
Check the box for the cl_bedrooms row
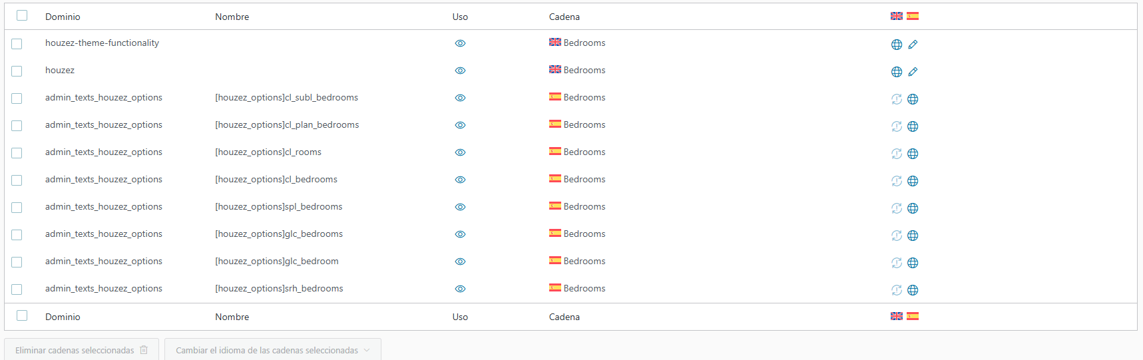[x=17, y=180]
